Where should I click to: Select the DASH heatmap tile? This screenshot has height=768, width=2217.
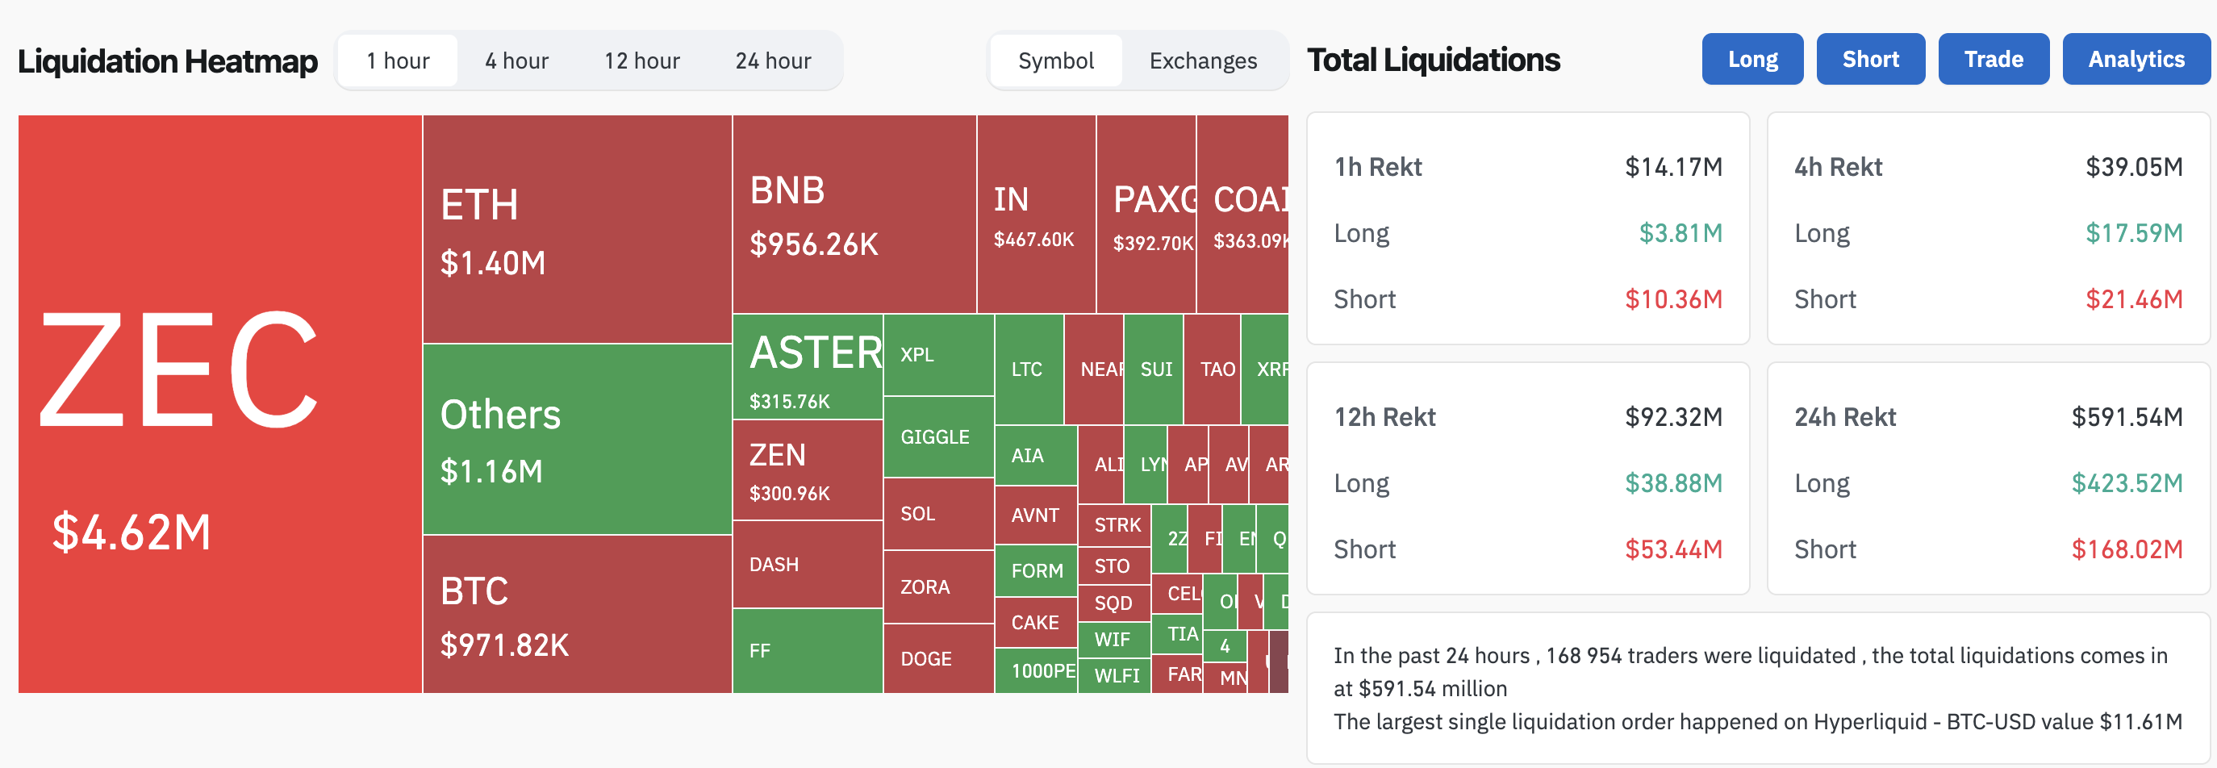[x=808, y=564]
